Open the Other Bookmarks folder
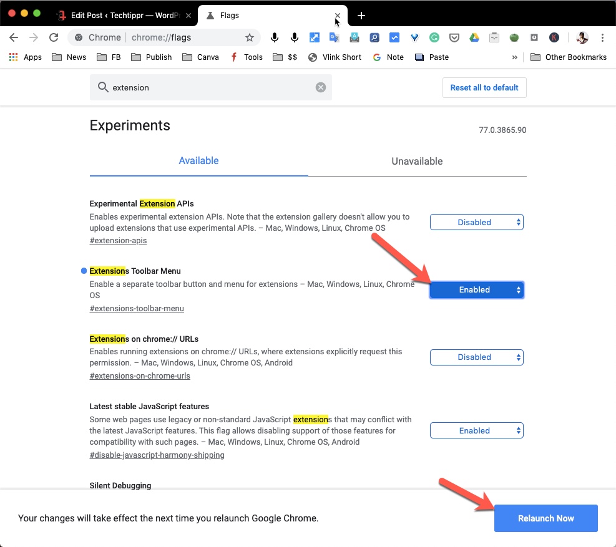 [x=568, y=57]
